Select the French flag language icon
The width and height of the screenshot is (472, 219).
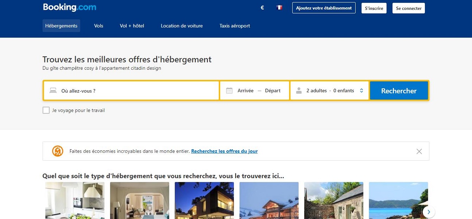279,8
